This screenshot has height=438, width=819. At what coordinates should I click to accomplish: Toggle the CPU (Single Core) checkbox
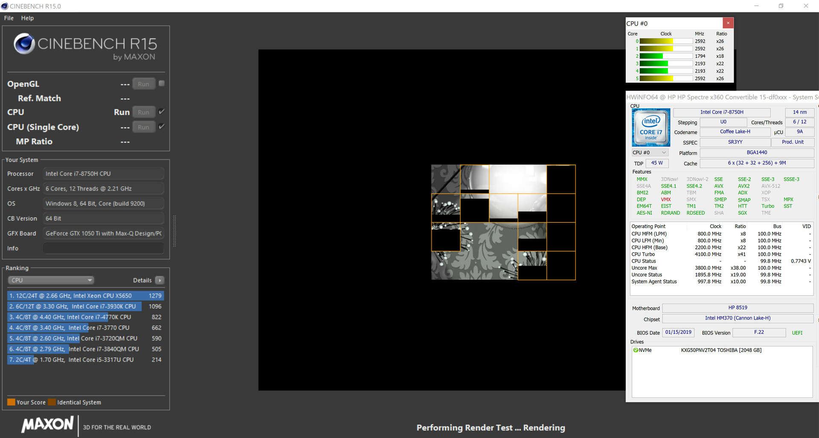pos(162,127)
